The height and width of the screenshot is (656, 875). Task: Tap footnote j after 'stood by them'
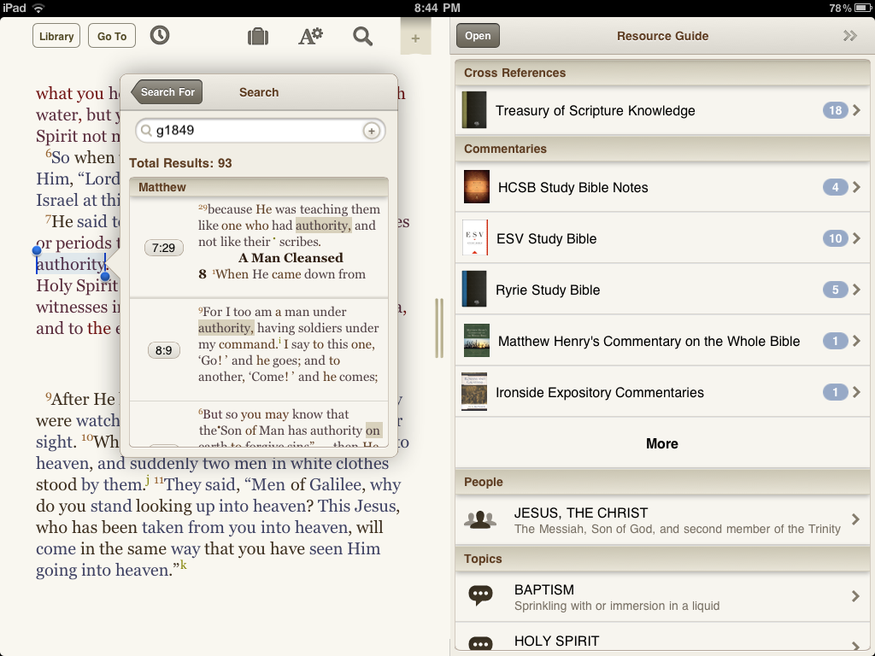point(147,479)
